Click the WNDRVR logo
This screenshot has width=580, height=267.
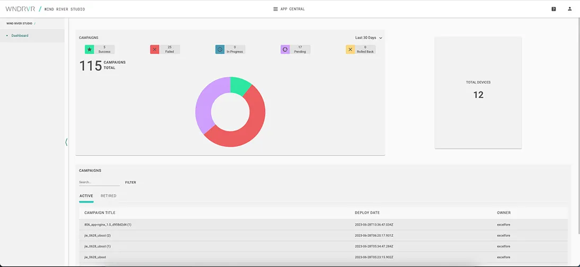pos(20,9)
